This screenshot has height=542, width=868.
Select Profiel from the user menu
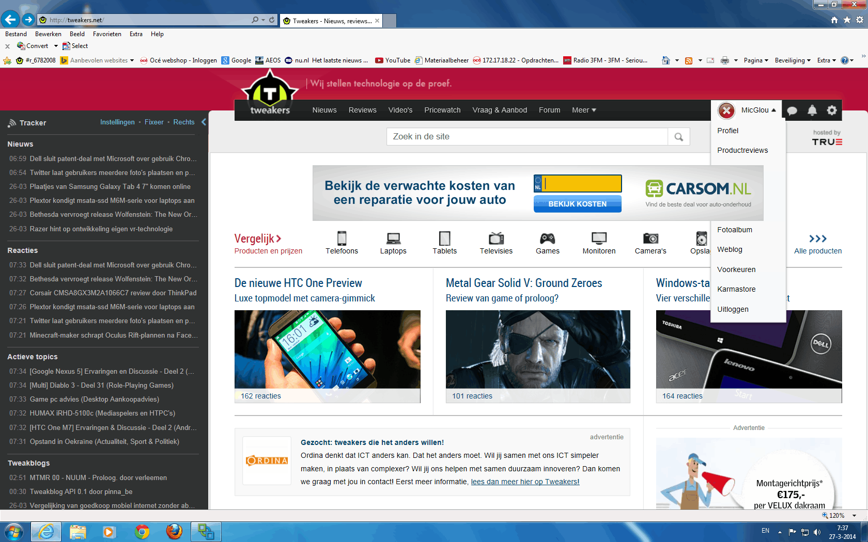(x=727, y=131)
